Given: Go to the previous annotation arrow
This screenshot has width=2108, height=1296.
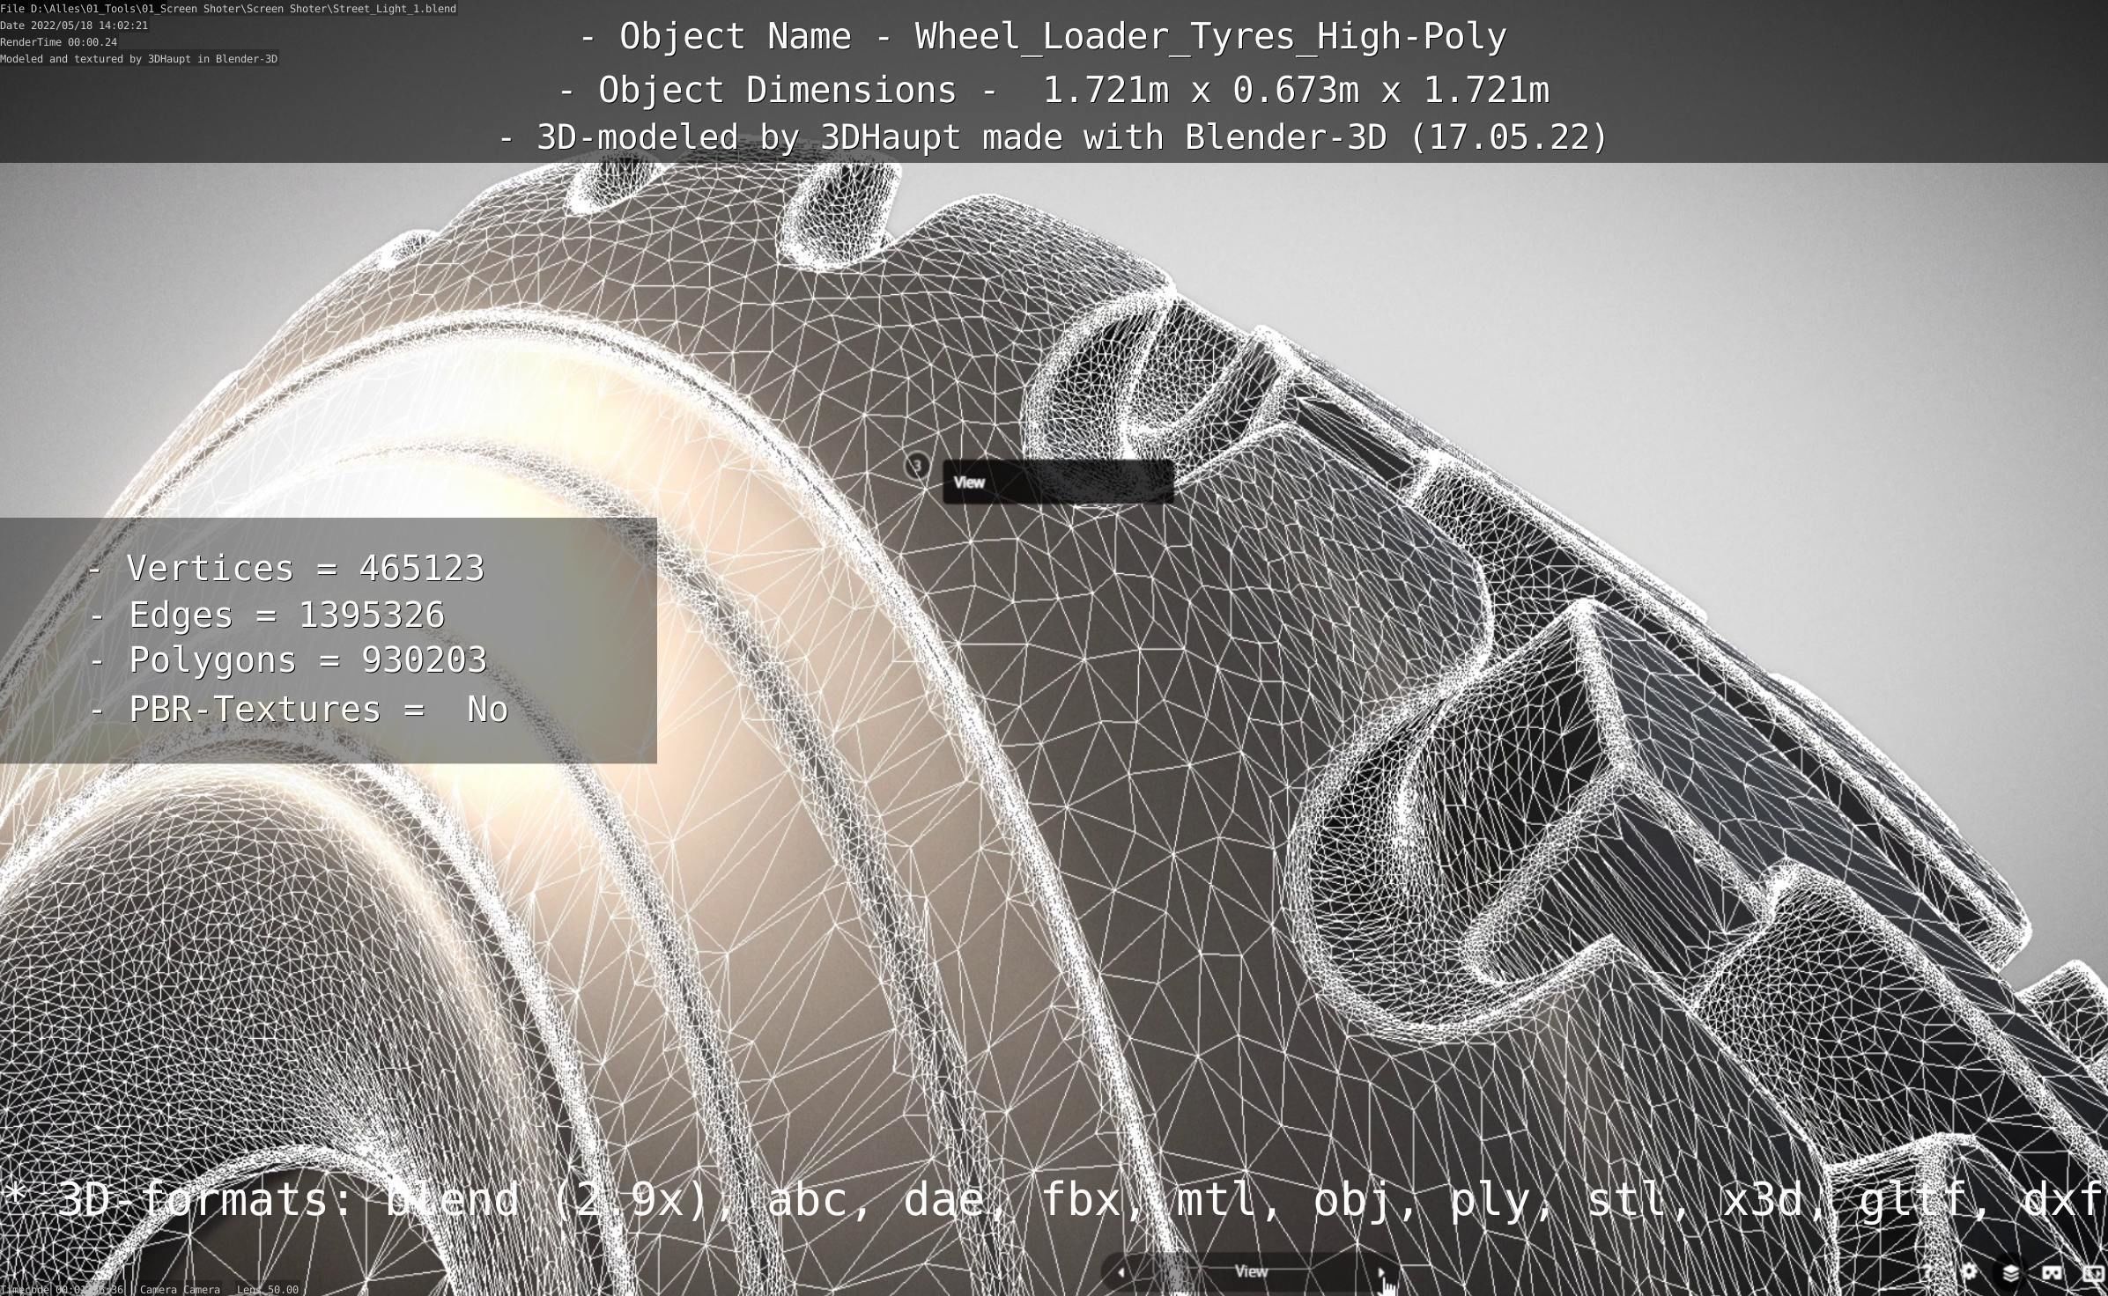Looking at the screenshot, I should tap(1121, 1271).
